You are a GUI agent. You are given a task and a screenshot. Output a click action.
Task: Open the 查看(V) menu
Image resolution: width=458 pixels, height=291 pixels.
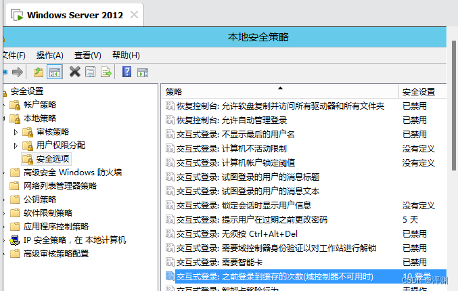coord(88,55)
